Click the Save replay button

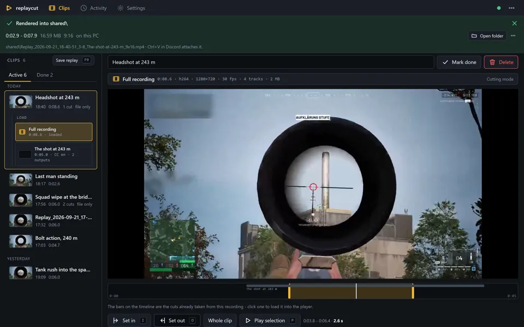[x=73, y=60]
